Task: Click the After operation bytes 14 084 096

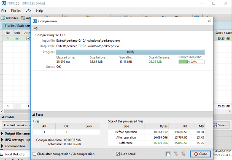Action: (x=160, y=138)
